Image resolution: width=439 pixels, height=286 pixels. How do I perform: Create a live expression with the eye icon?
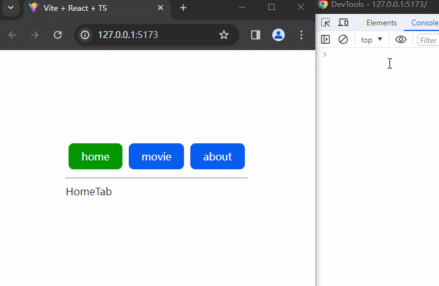(400, 39)
